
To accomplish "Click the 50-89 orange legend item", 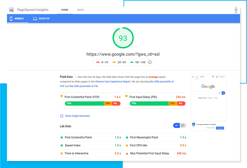I will pos(119,62).
